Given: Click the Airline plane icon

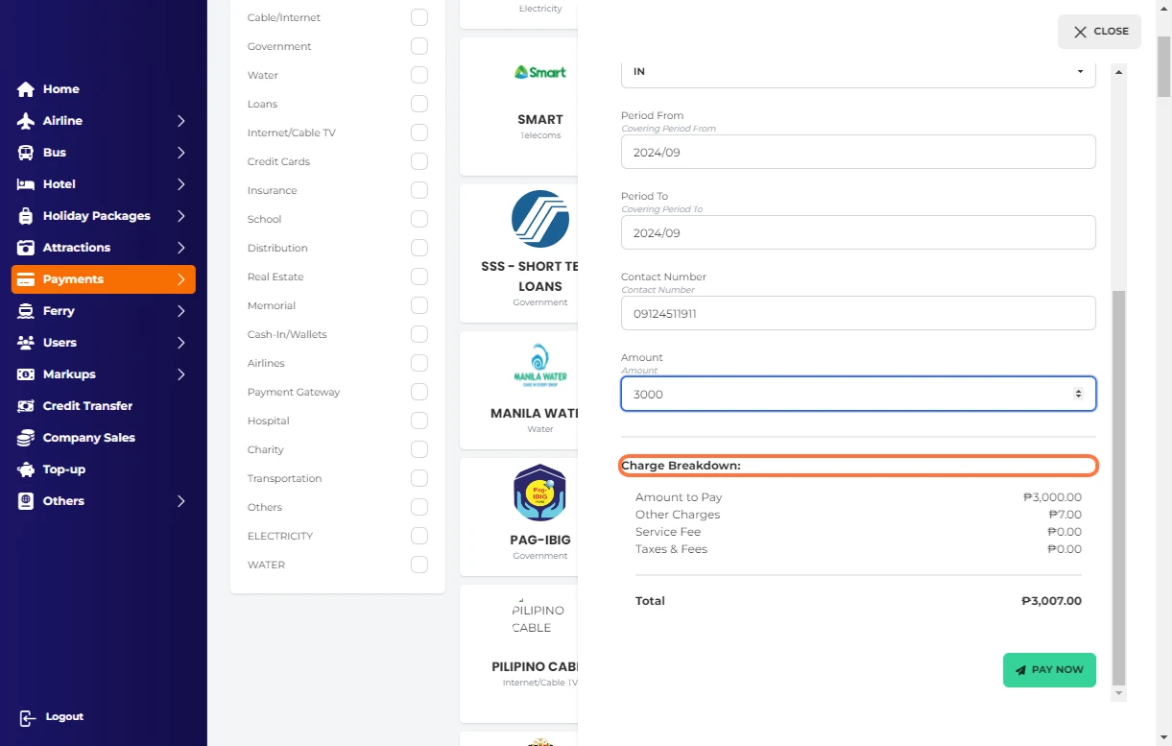Looking at the screenshot, I should [x=26, y=121].
